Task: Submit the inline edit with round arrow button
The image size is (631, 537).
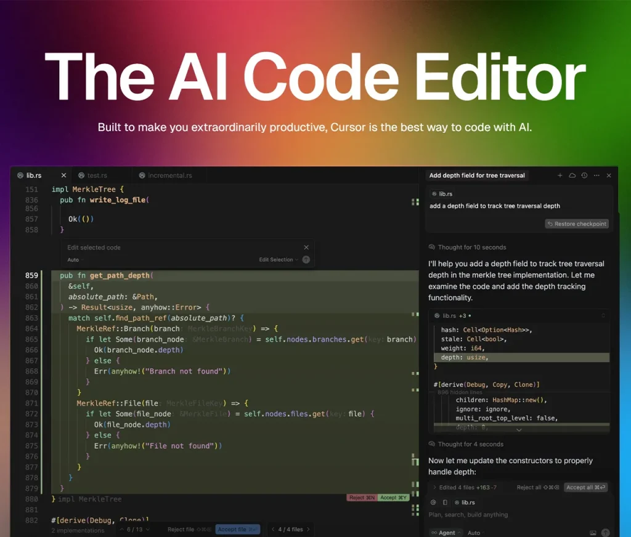Action: pyautogui.click(x=306, y=259)
